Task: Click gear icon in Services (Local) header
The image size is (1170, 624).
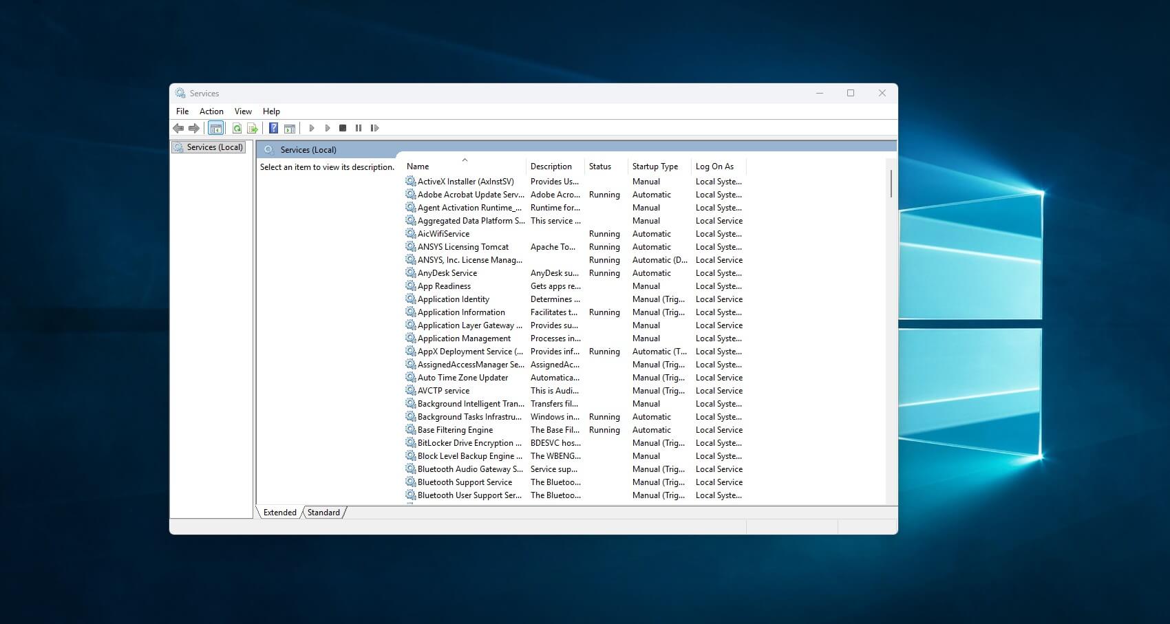Action: click(269, 149)
